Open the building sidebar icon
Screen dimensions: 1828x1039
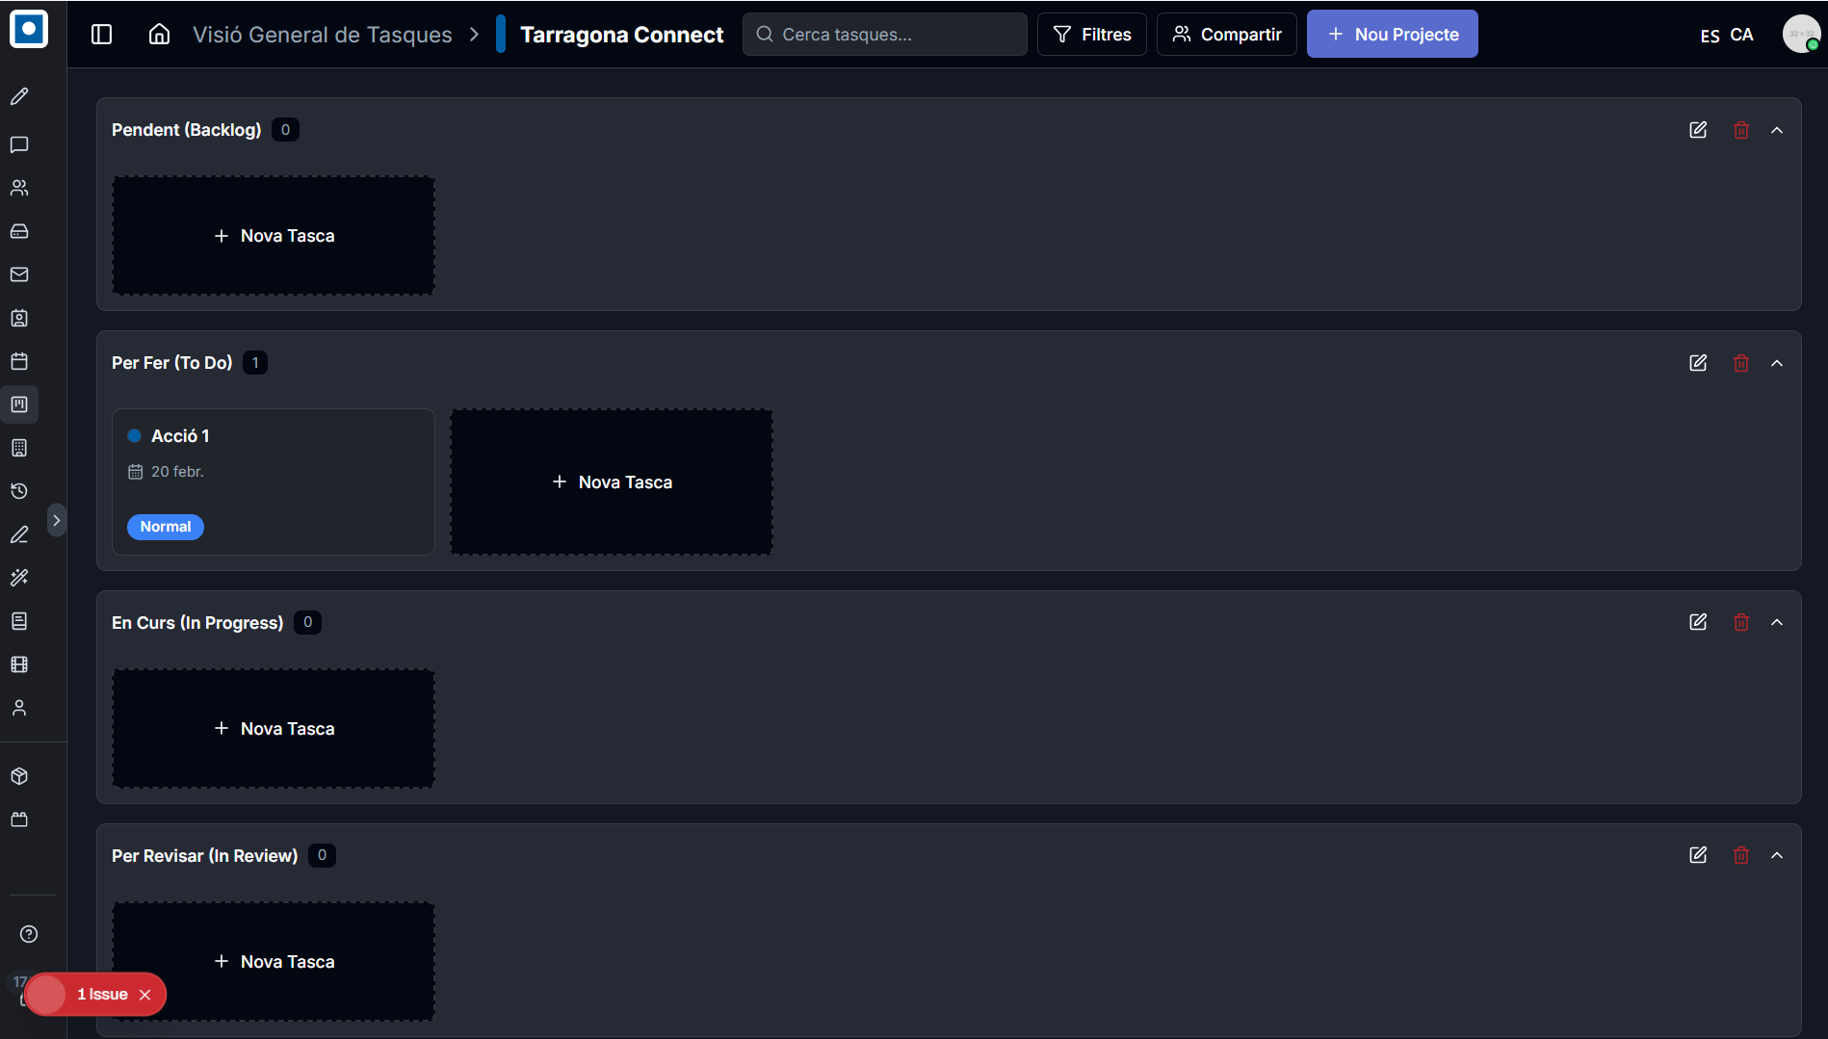click(x=19, y=448)
